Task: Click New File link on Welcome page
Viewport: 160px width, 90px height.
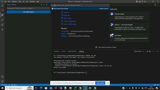Action: (x=67, y=12)
